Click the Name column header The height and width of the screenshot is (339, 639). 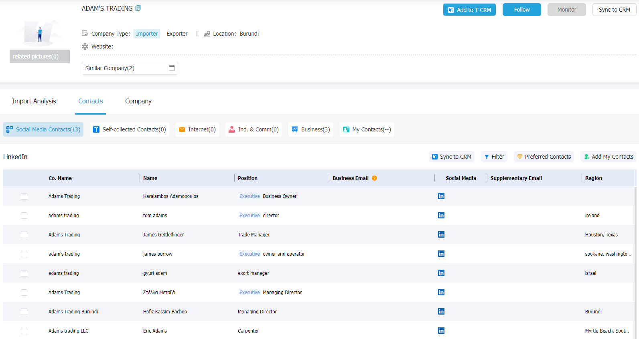point(150,178)
